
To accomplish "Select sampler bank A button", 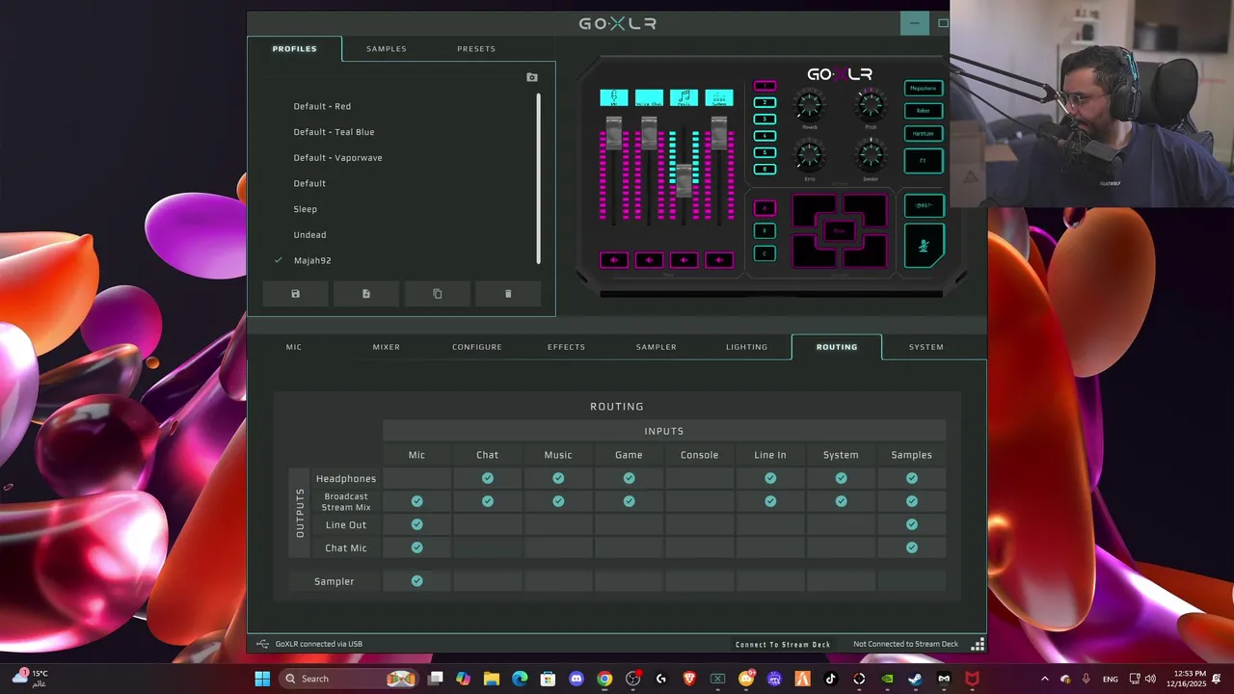I will click(765, 208).
